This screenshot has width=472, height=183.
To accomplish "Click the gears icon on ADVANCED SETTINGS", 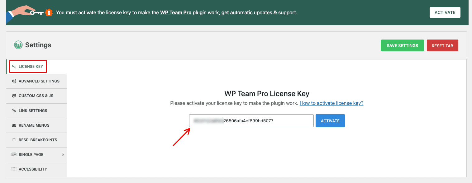I will tap(14, 81).
